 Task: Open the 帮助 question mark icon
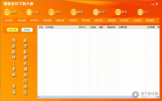pyautogui.click(x=118, y=12)
